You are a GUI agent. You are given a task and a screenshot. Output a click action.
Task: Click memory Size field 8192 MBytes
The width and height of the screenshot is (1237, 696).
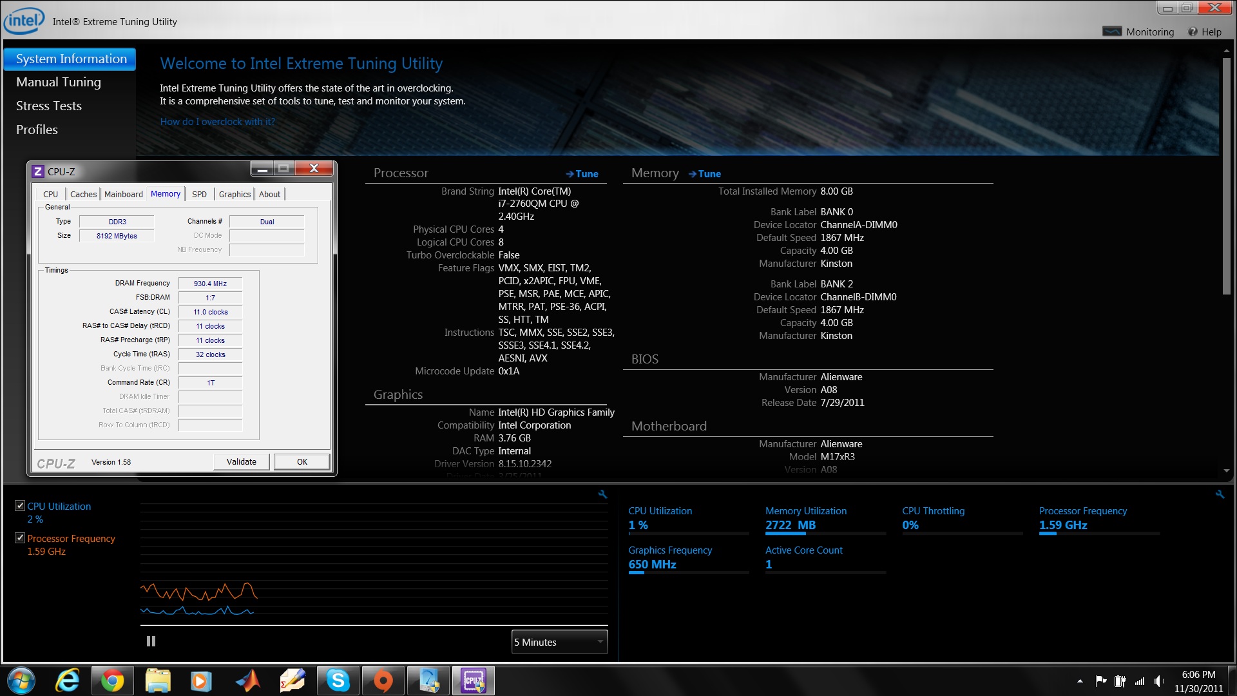[x=117, y=236]
